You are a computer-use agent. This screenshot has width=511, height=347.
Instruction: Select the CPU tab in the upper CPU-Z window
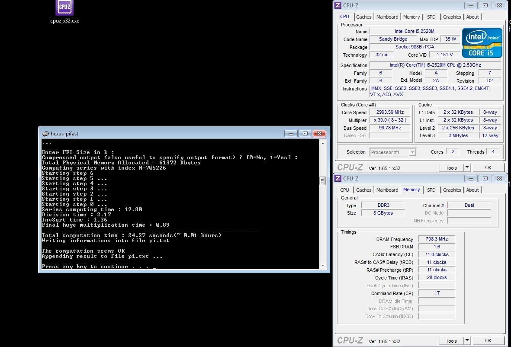(344, 16)
